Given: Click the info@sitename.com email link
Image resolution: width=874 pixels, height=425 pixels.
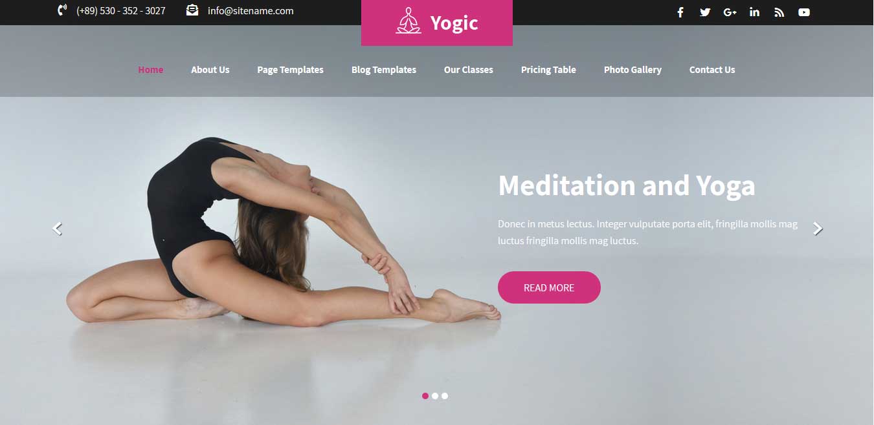Looking at the screenshot, I should 251,10.
